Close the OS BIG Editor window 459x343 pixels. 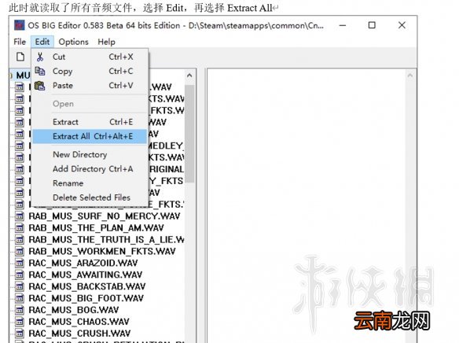[402, 25]
